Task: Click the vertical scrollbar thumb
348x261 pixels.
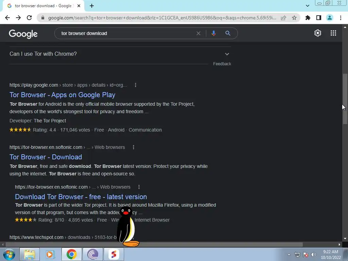Action: tap(345, 99)
